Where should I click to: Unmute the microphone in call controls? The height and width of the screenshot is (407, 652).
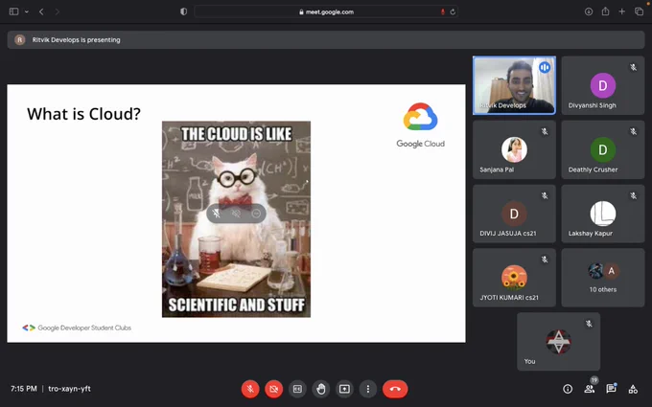point(250,389)
